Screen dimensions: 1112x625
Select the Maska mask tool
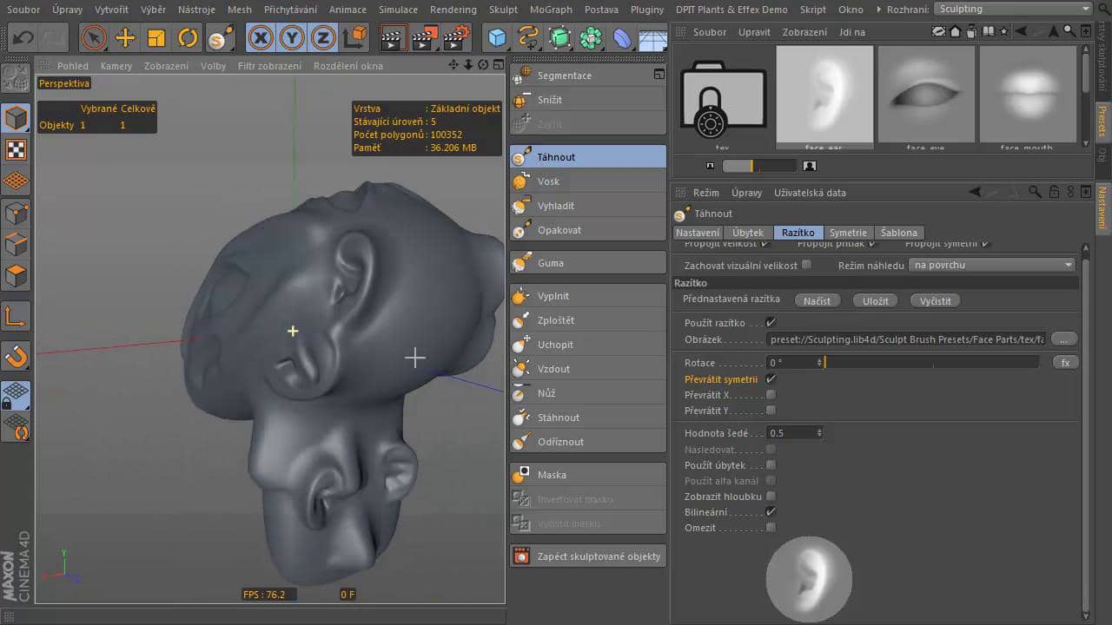[x=588, y=475]
